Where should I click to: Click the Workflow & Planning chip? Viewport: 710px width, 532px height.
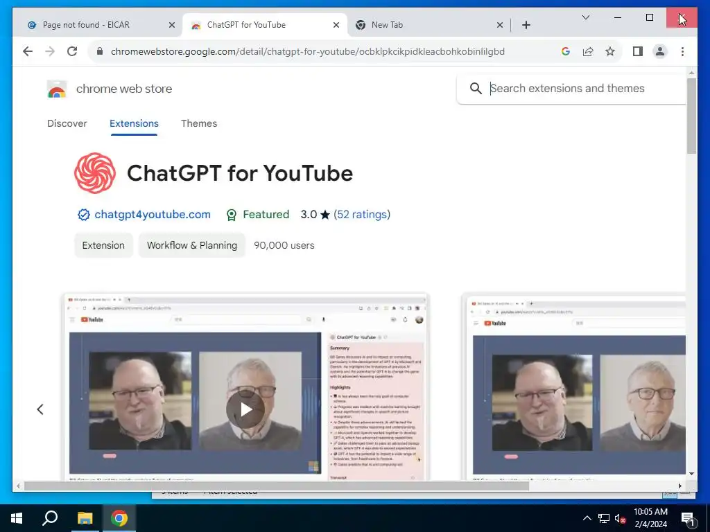click(x=192, y=245)
